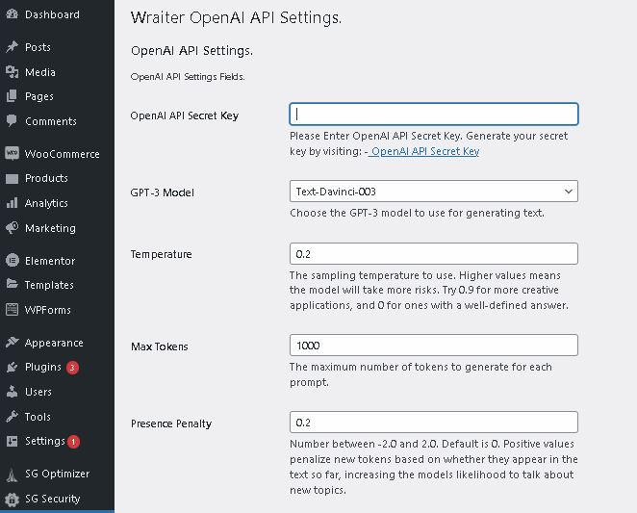Click the Tools wrench icon
This screenshot has width=637, height=513.
pyautogui.click(x=12, y=416)
